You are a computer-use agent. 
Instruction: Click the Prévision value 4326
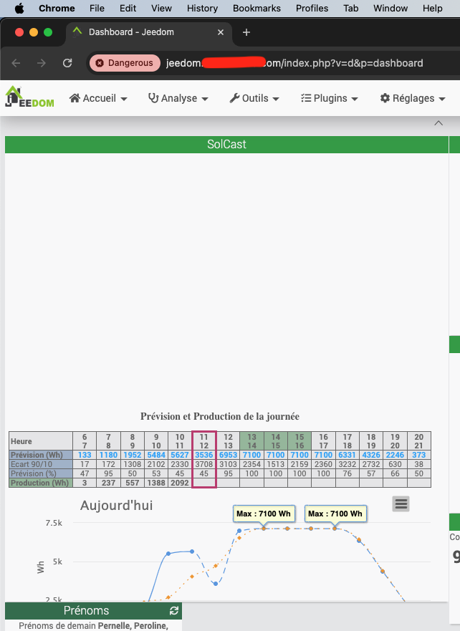coord(371,455)
